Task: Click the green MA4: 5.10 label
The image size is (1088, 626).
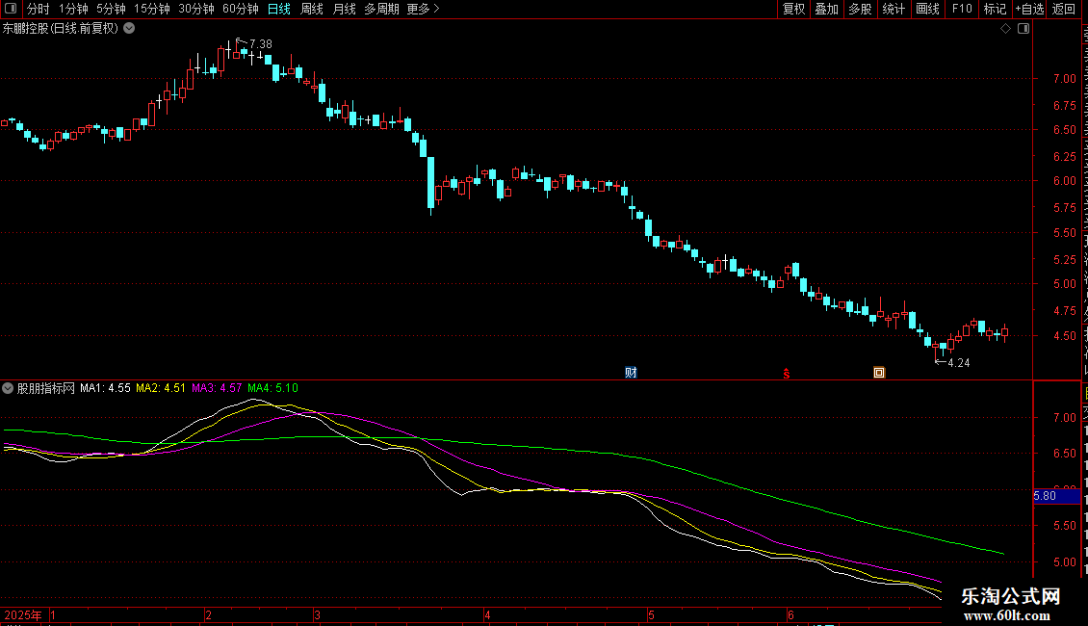Action: (x=272, y=388)
